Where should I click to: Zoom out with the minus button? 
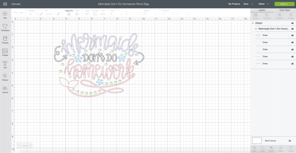pyautogui.click(x=19, y=146)
